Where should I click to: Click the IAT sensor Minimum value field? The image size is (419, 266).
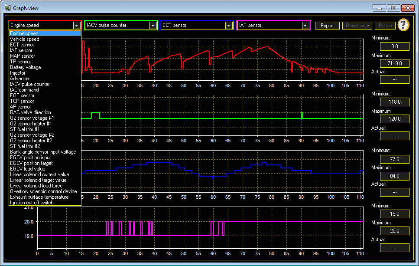pos(394,214)
